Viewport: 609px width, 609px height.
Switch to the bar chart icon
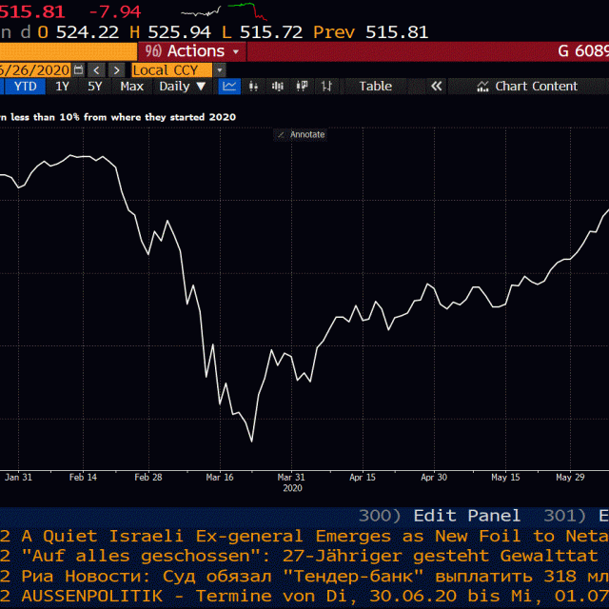tap(254, 87)
